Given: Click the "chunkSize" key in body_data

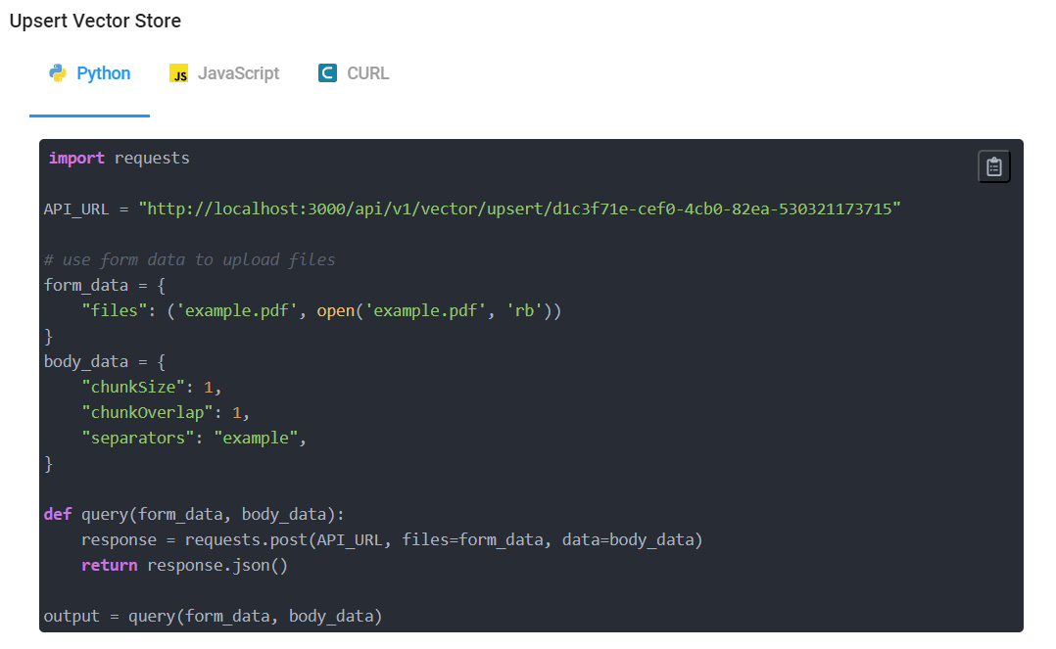Looking at the screenshot, I should point(138,387).
